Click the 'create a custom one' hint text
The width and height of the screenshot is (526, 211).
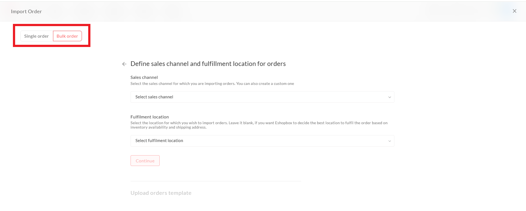click(276, 84)
